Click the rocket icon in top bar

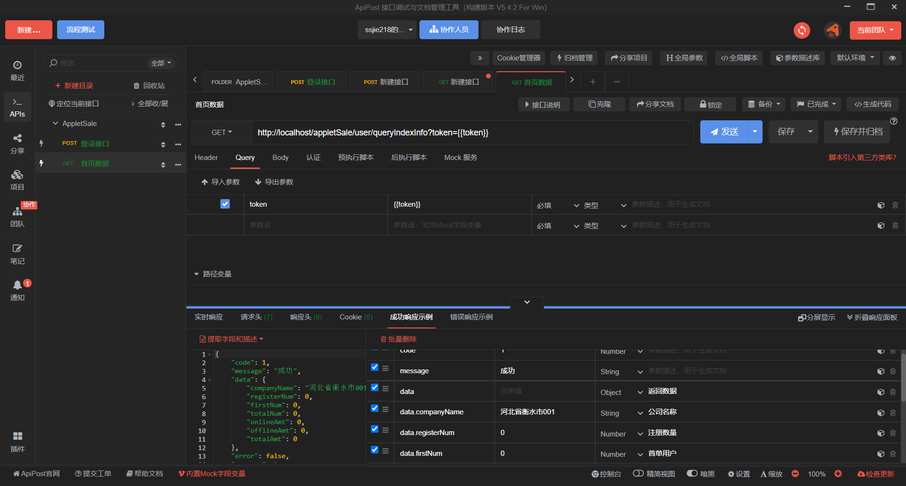tap(833, 30)
